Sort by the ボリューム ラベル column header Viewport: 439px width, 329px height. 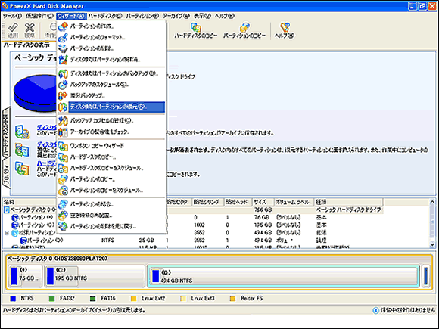tap(293, 202)
